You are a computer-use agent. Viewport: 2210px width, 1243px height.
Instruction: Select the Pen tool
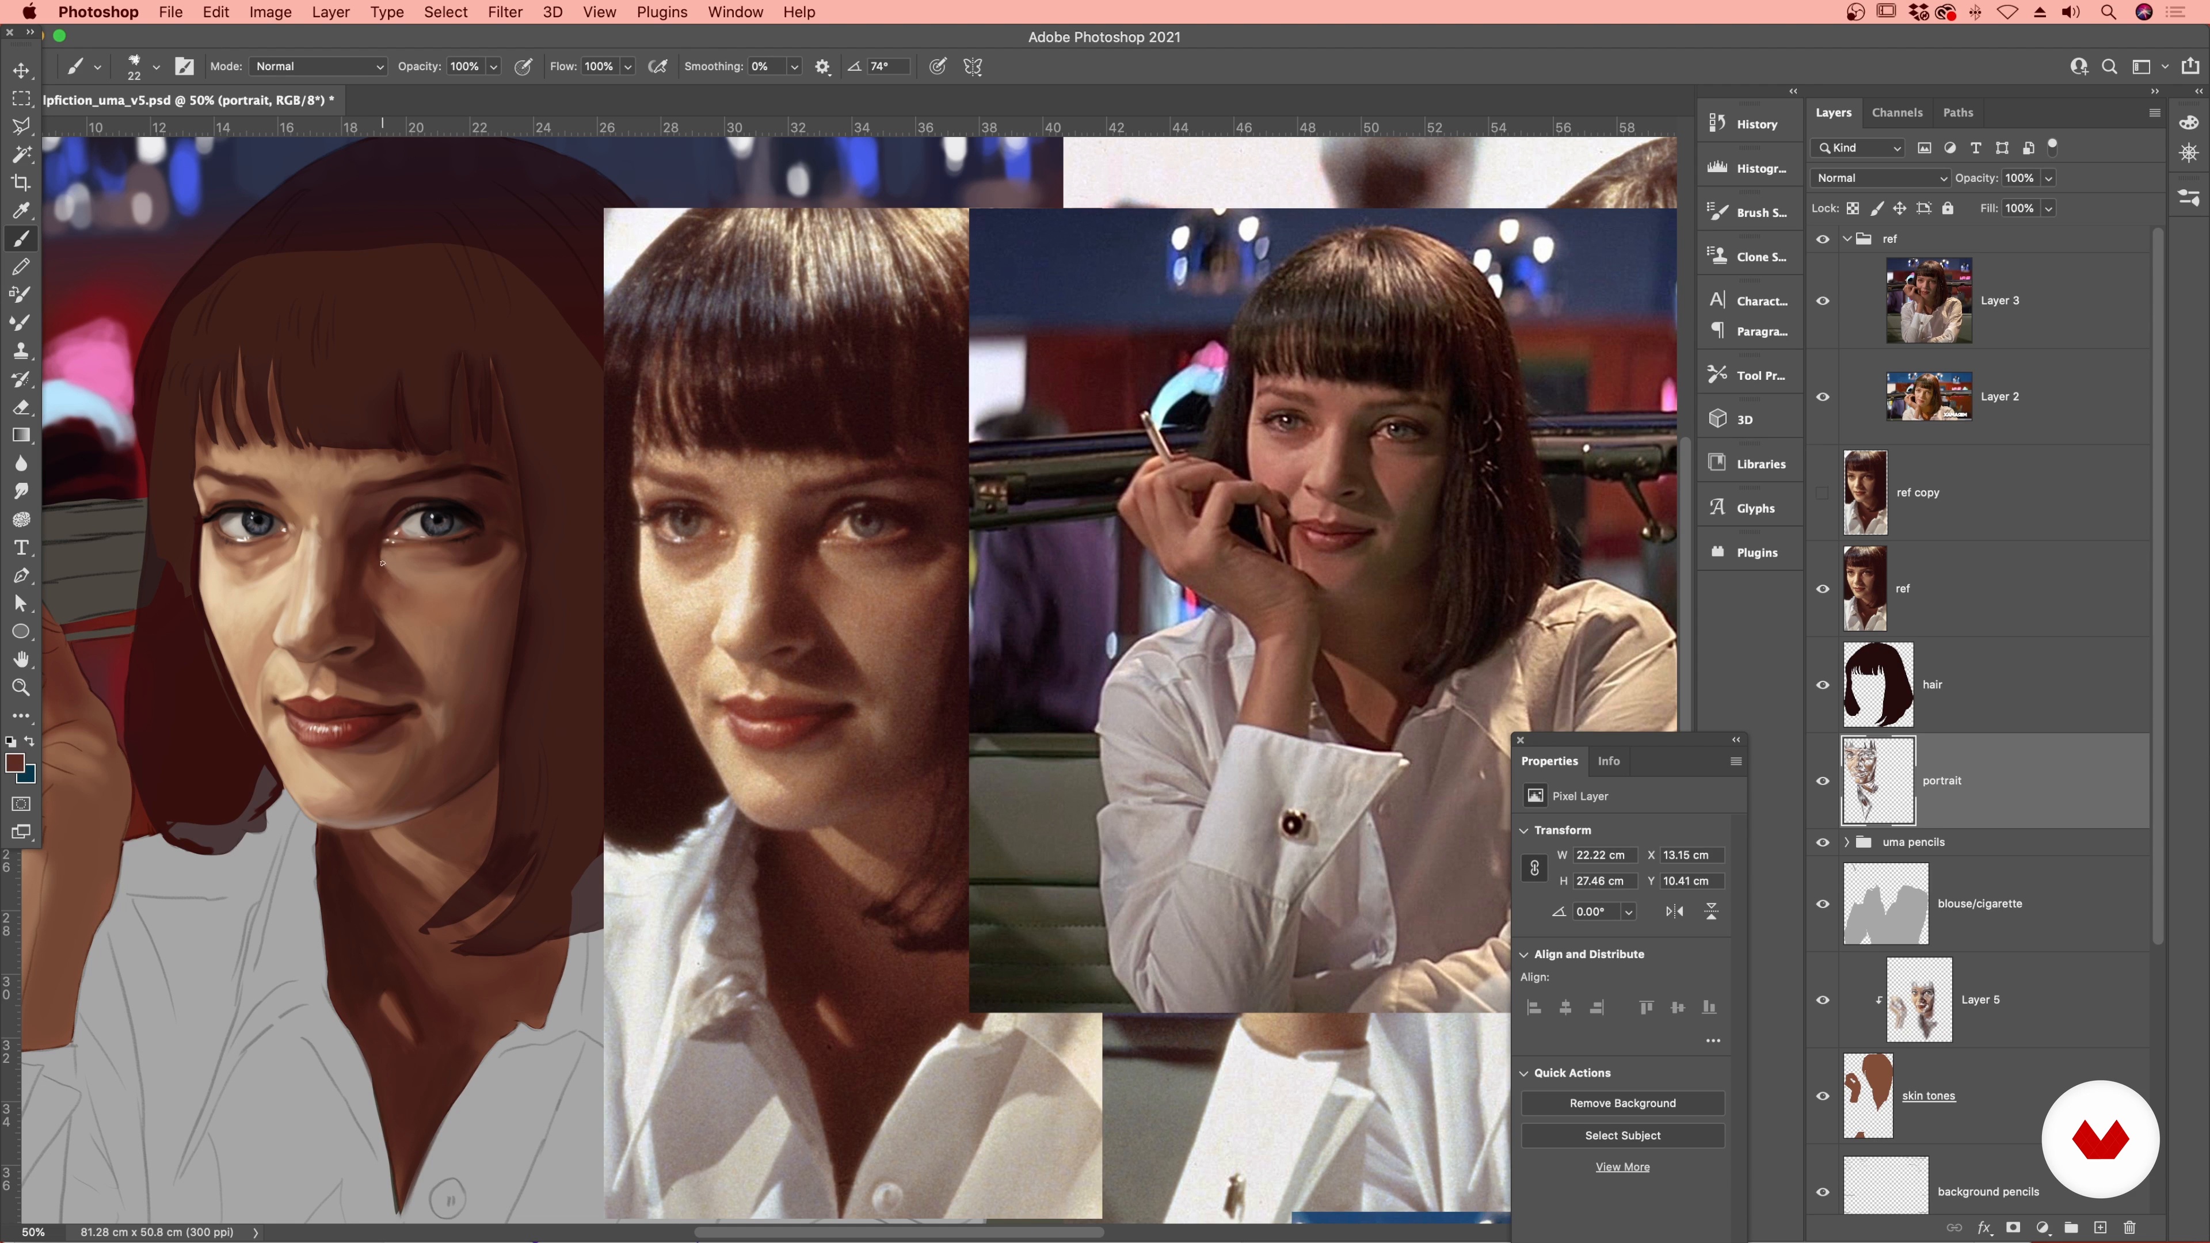[x=21, y=575]
